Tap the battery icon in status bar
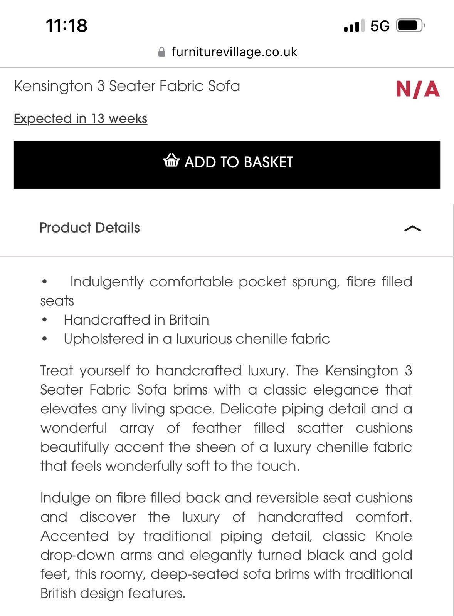This screenshot has width=454, height=616. click(410, 26)
